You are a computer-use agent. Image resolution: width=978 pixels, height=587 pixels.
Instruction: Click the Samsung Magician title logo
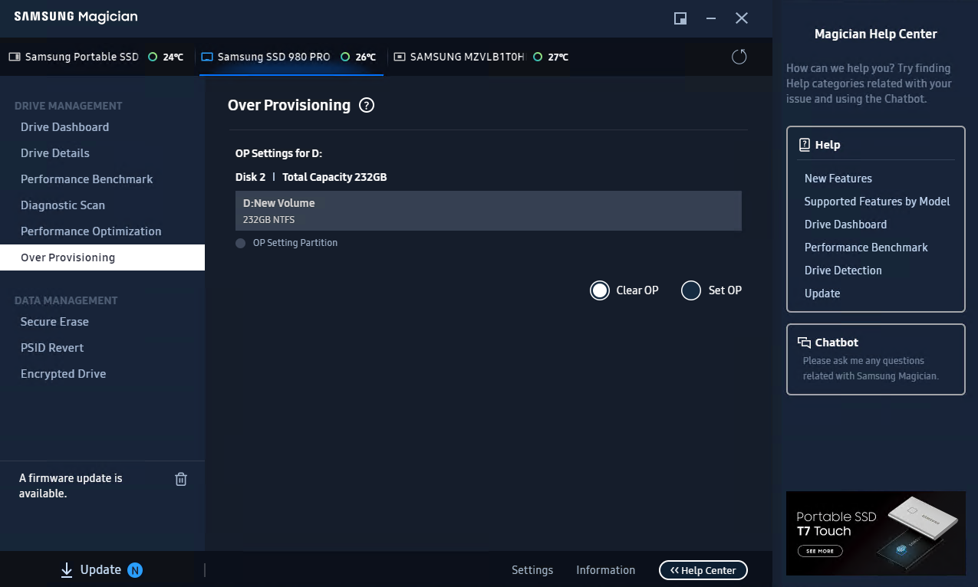point(76,17)
